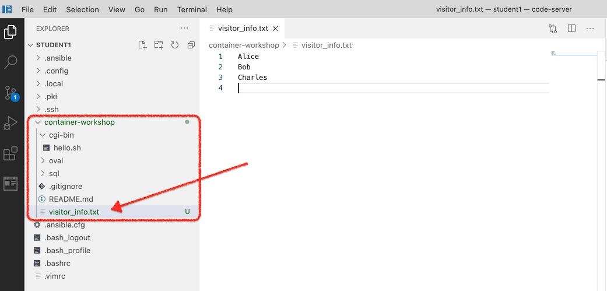Screen dimensions: 607x291
Task: Collapse all folders in Explorer
Action: pyautogui.click(x=191, y=45)
